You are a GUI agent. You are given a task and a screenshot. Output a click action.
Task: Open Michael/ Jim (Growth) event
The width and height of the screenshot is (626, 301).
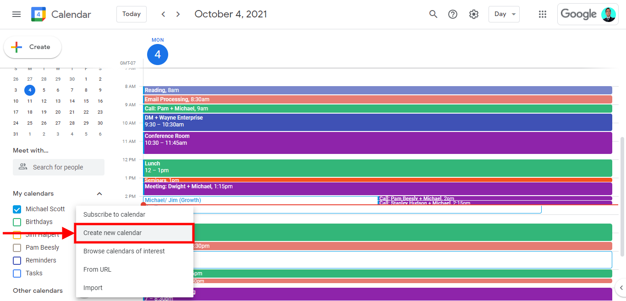click(260, 200)
